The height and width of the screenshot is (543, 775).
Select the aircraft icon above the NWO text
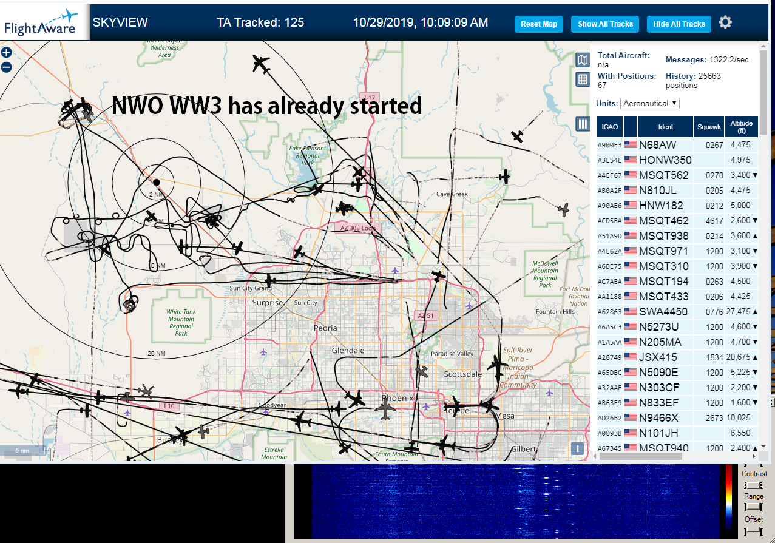pos(262,64)
